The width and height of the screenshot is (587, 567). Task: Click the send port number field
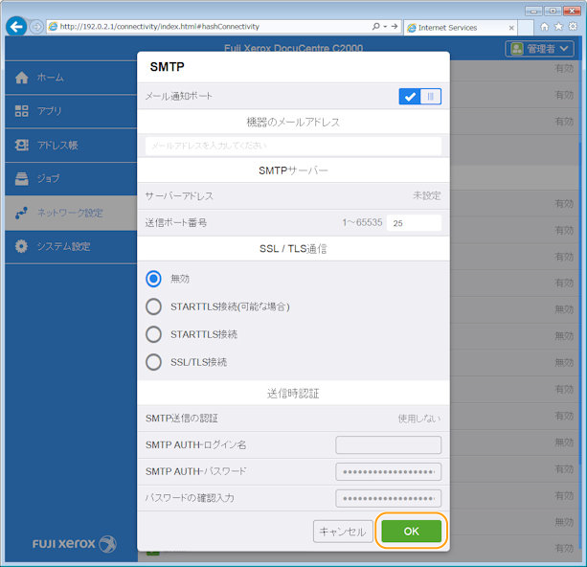[x=414, y=222]
